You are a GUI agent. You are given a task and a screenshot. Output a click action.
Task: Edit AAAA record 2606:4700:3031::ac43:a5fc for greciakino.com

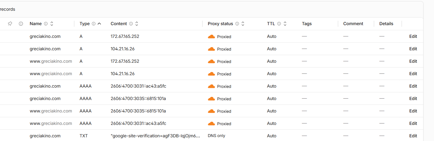click(413, 86)
